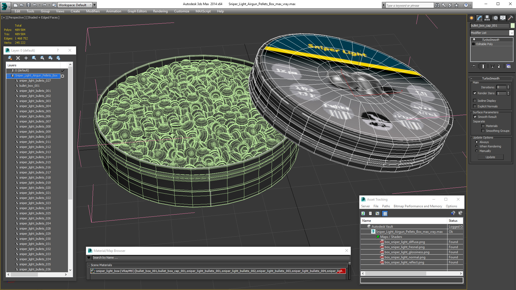Click the Perspective viewport label
Viewport: 516px width, 290px height.
[16, 17]
